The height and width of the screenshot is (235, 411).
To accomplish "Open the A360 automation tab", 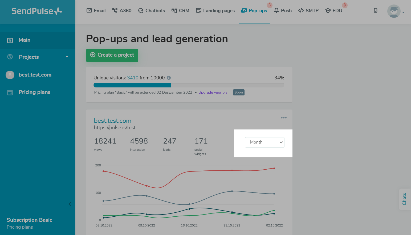I will (122, 11).
